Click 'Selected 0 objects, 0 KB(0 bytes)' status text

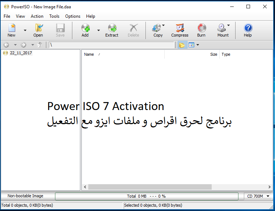(x=153, y=205)
